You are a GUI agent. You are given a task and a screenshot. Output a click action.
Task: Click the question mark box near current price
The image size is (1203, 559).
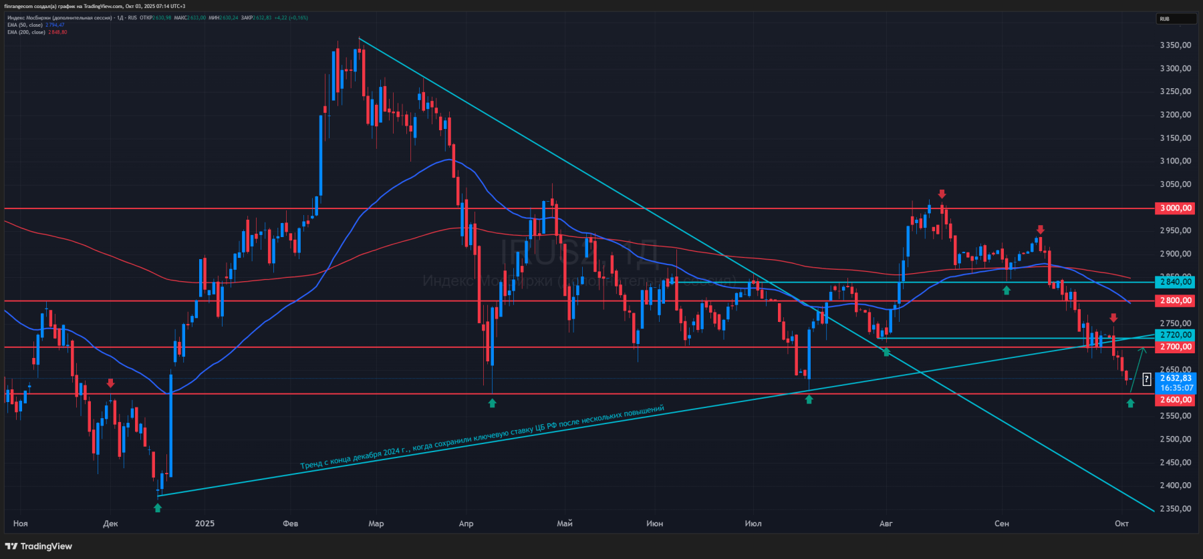pyautogui.click(x=1147, y=379)
